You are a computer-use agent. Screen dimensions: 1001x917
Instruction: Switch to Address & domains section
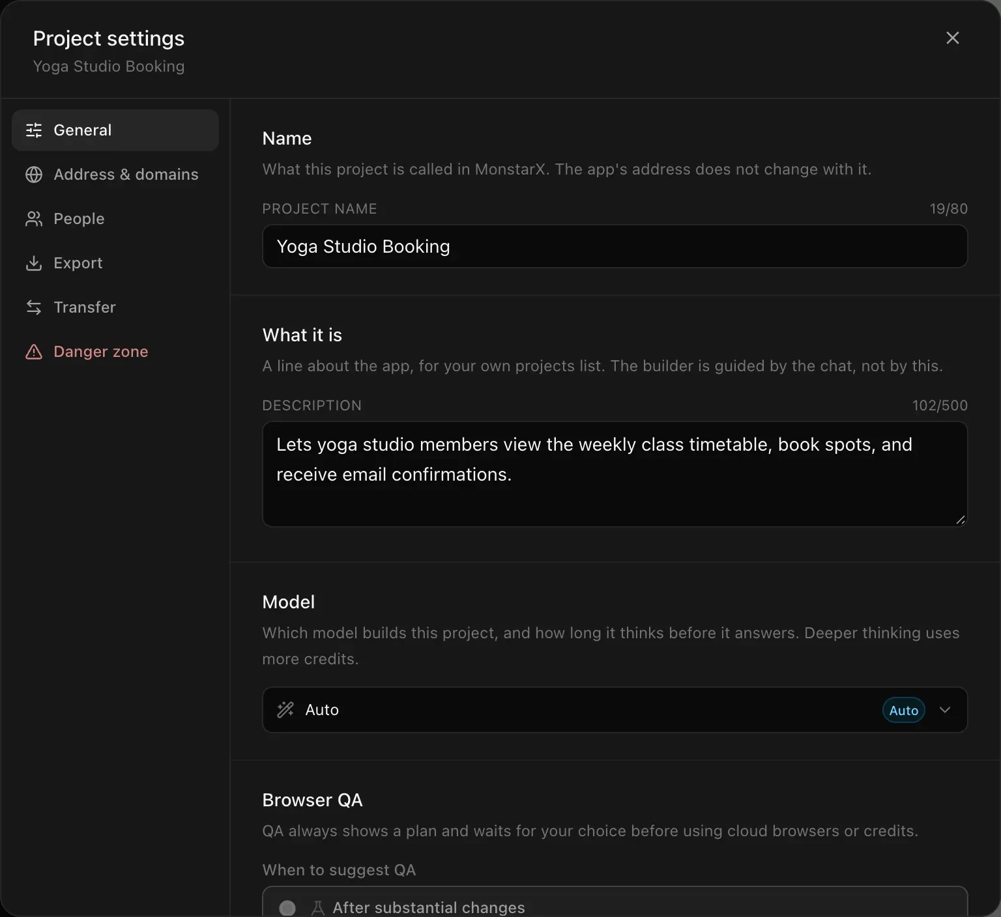click(115, 175)
